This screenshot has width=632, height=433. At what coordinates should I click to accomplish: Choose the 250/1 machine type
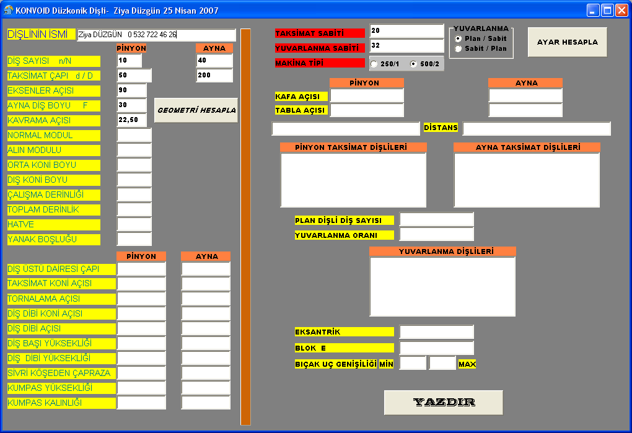click(374, 64)
